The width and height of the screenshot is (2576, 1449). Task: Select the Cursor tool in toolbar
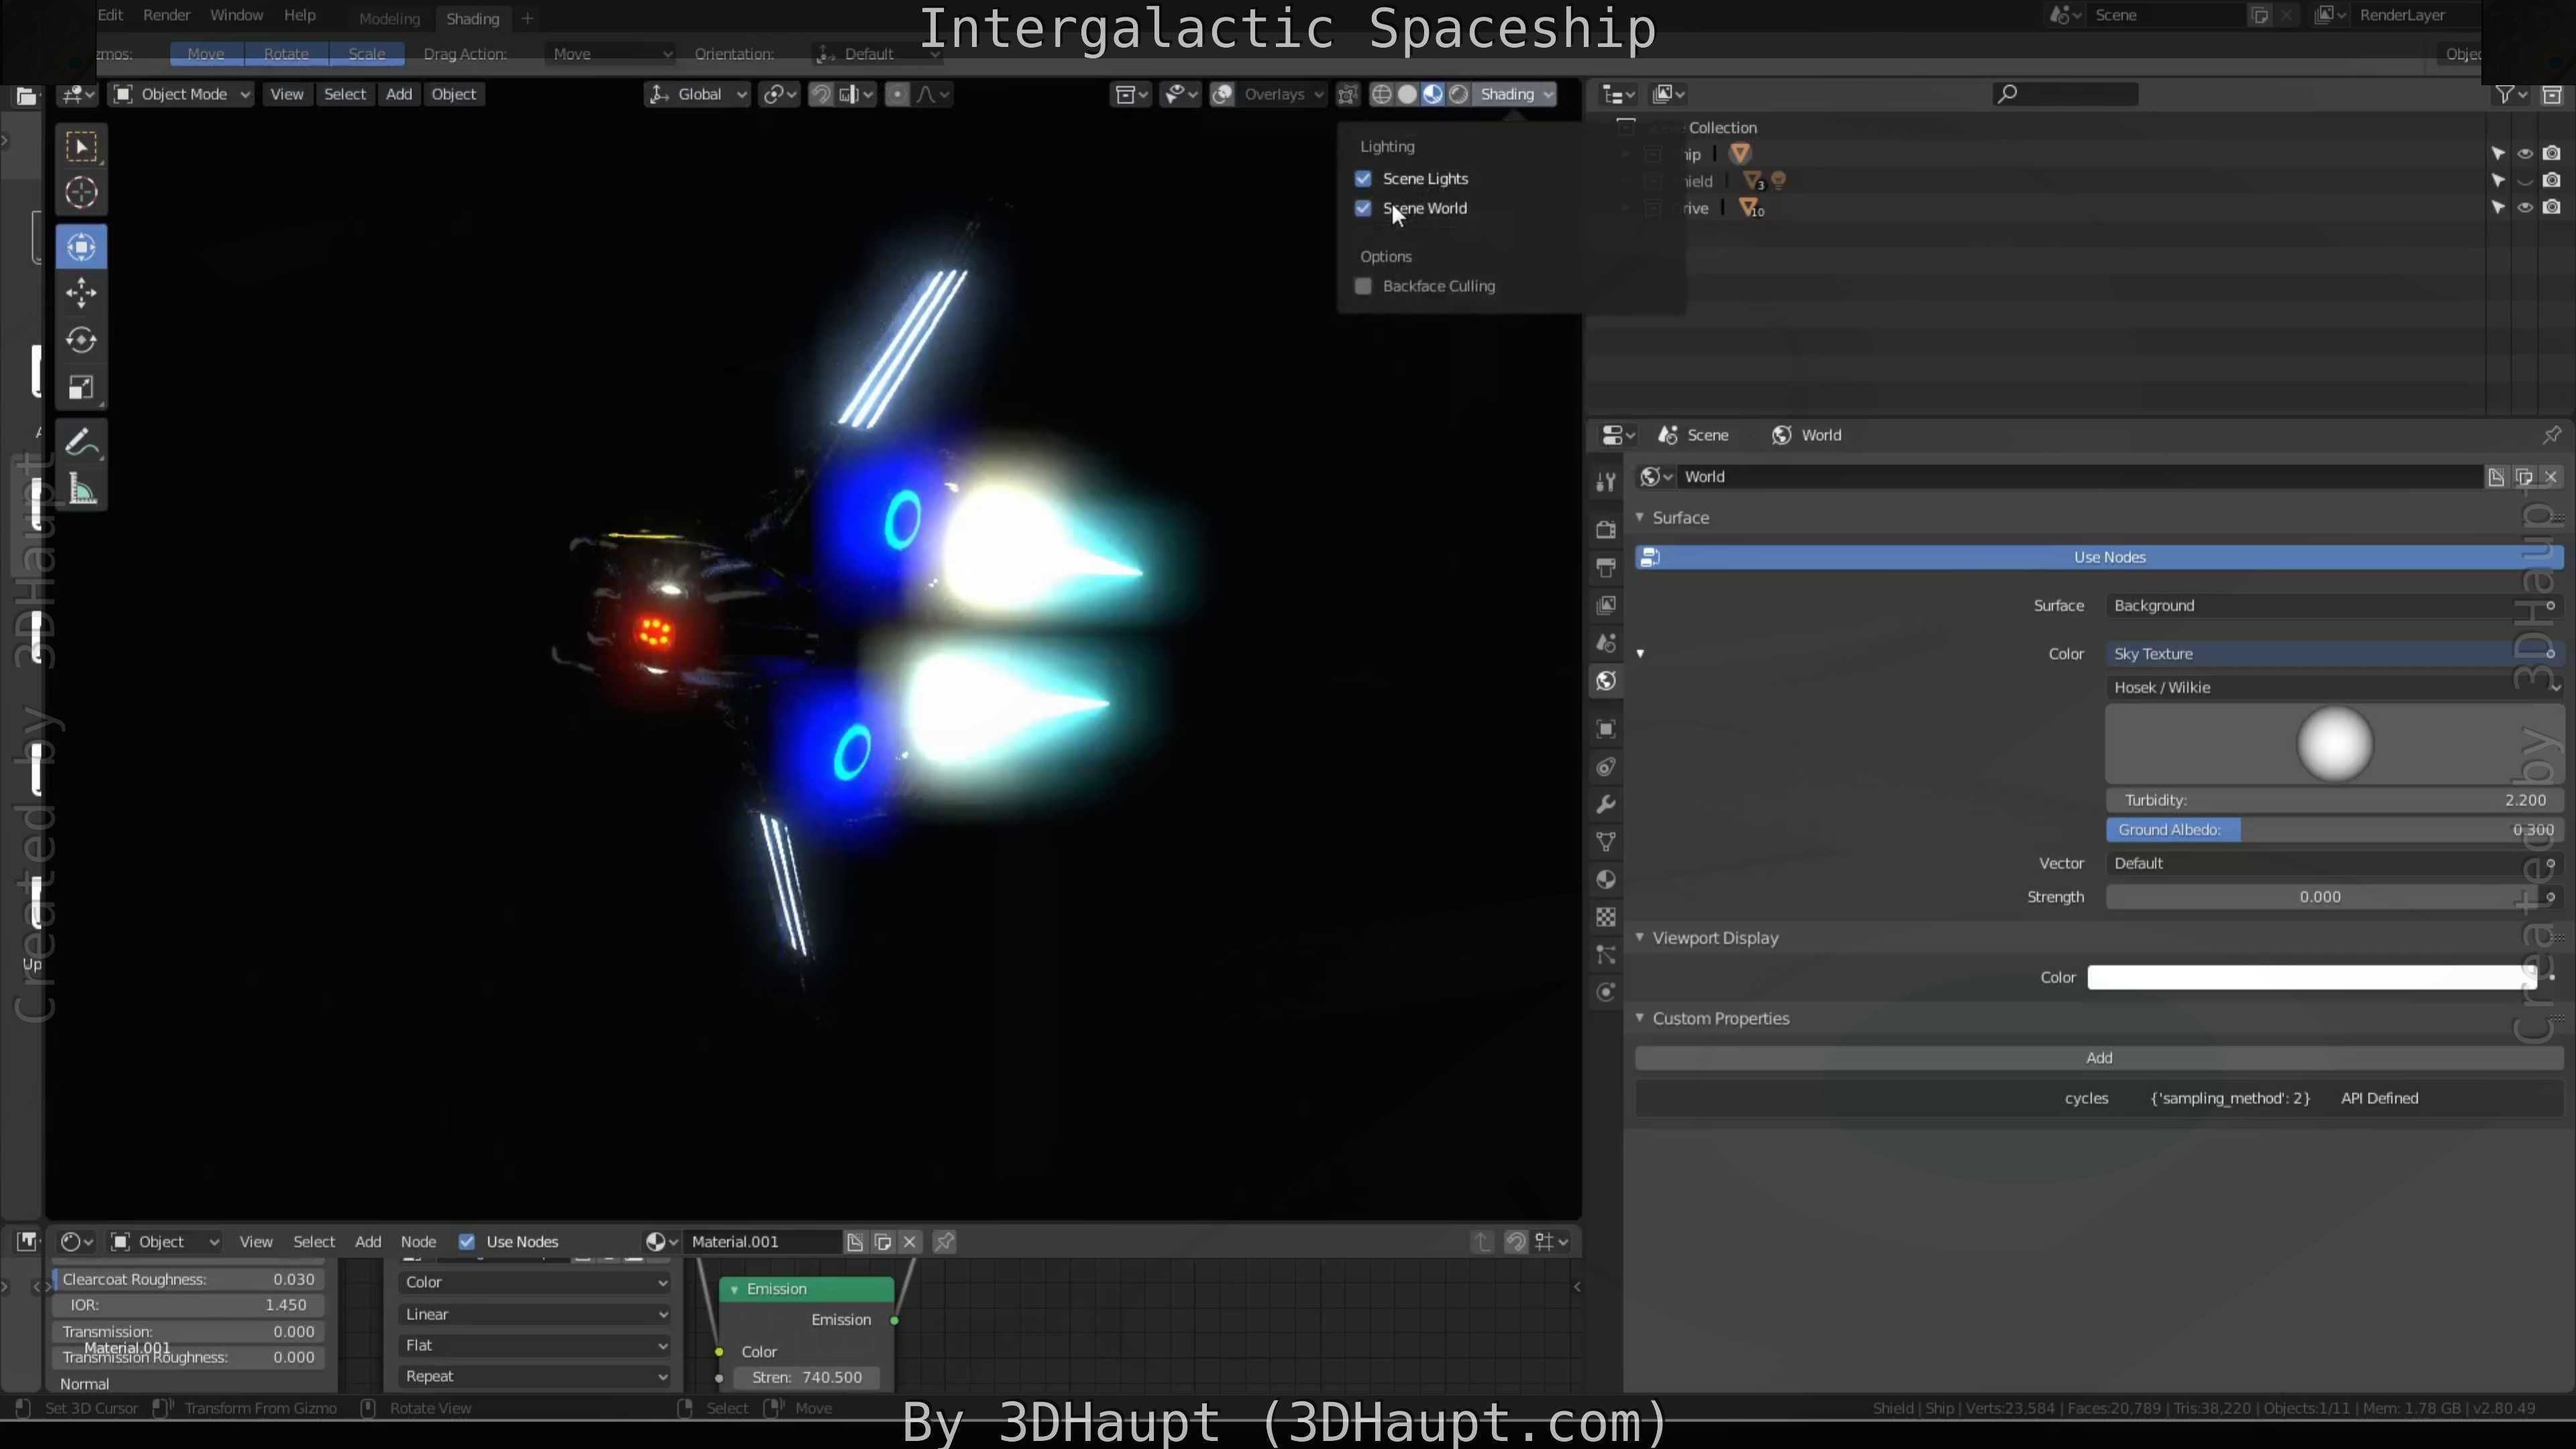coord(81,192)
